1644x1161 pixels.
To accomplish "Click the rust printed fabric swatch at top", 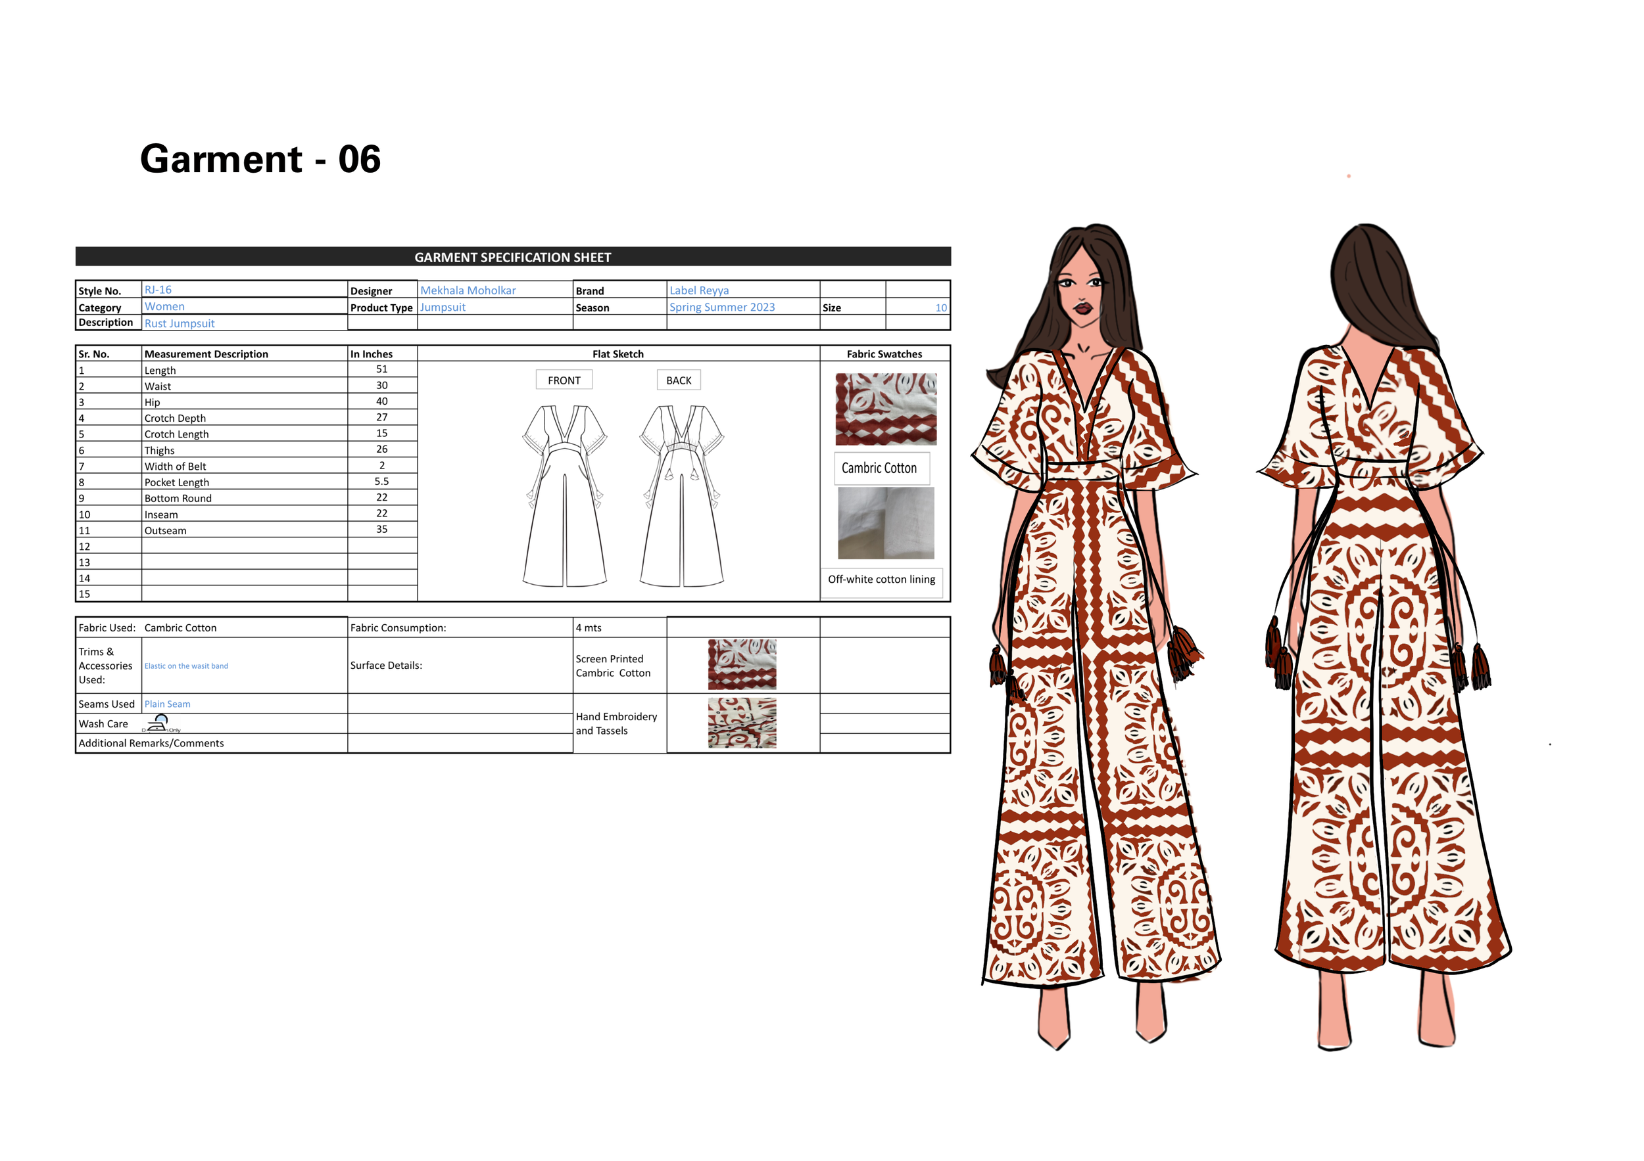I will coord(886,409).
